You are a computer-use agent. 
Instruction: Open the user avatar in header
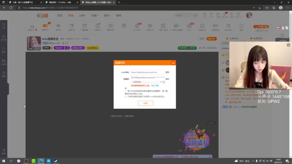coord(249,15)
